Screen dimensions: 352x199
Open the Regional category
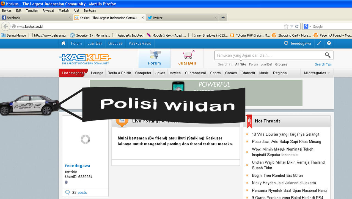280,73
